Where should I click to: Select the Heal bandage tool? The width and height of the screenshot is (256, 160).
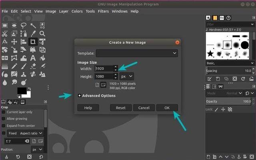pos(33,74)
